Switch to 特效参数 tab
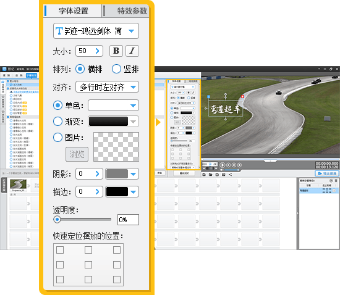The height and width of the screenshot is (295, 340). (x=126, y=11)
